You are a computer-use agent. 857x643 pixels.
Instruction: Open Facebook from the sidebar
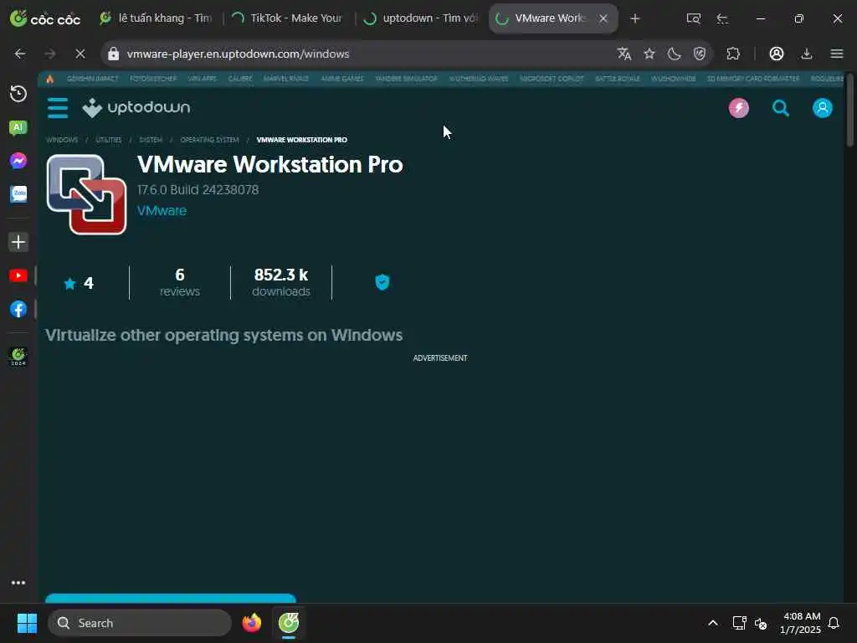click(18, 309)
